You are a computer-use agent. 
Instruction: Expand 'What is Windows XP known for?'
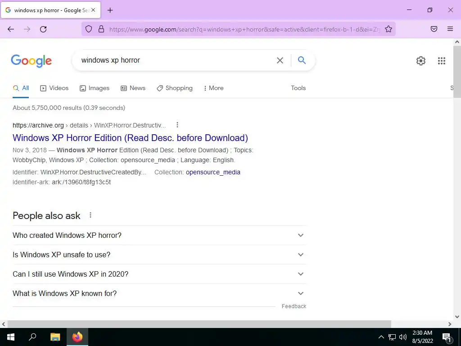point(159,294)
